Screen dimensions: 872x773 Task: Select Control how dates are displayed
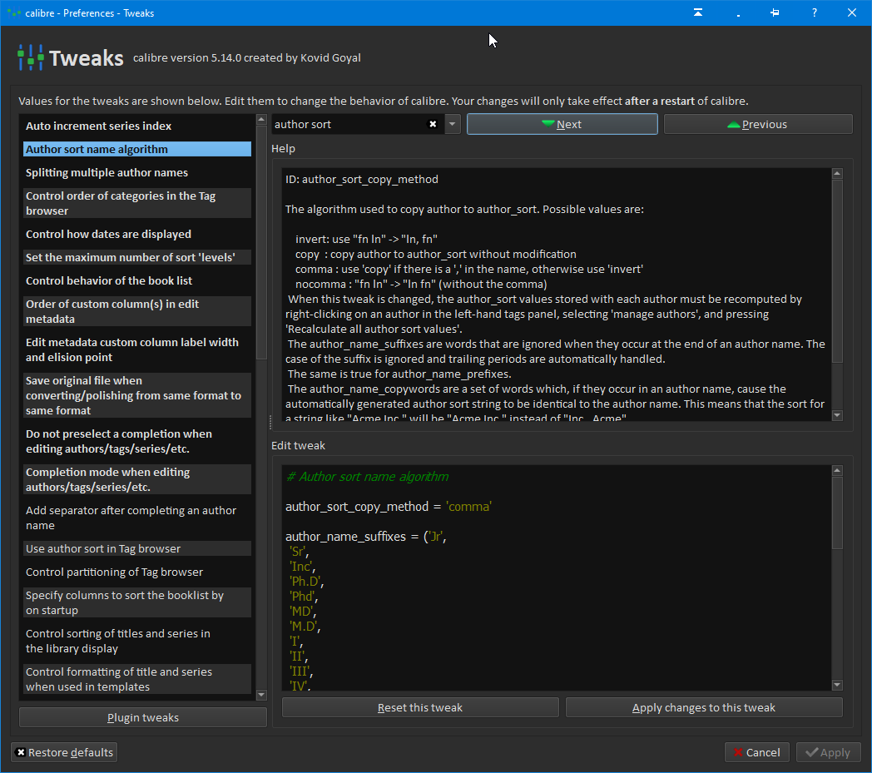(136, 234)
